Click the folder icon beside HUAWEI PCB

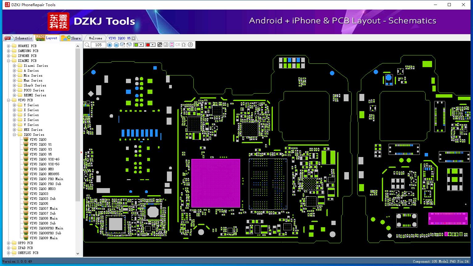14,46
